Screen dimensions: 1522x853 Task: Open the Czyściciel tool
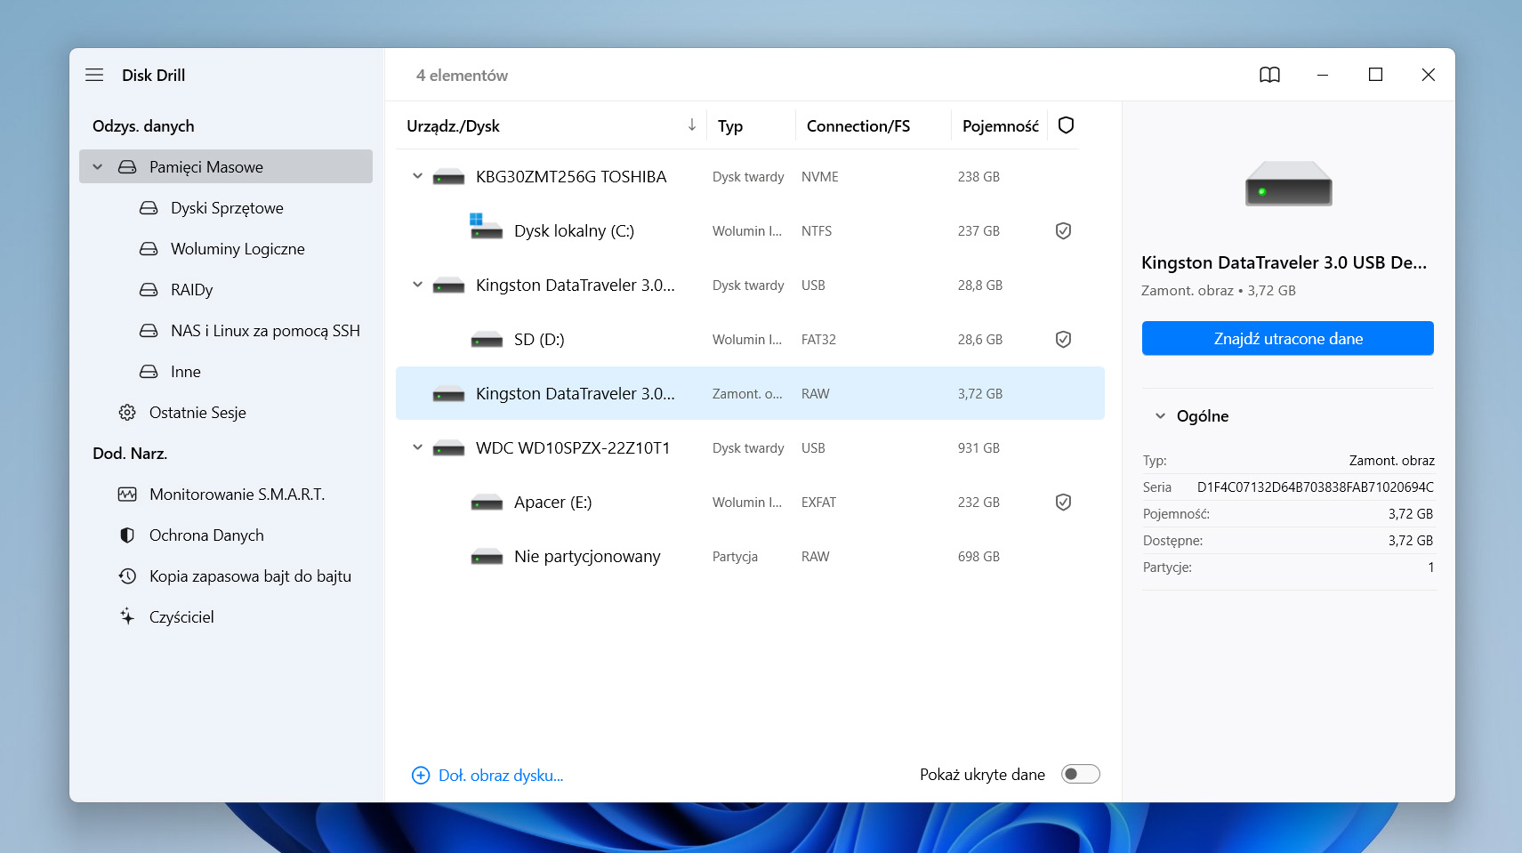(x=181, y=617)
